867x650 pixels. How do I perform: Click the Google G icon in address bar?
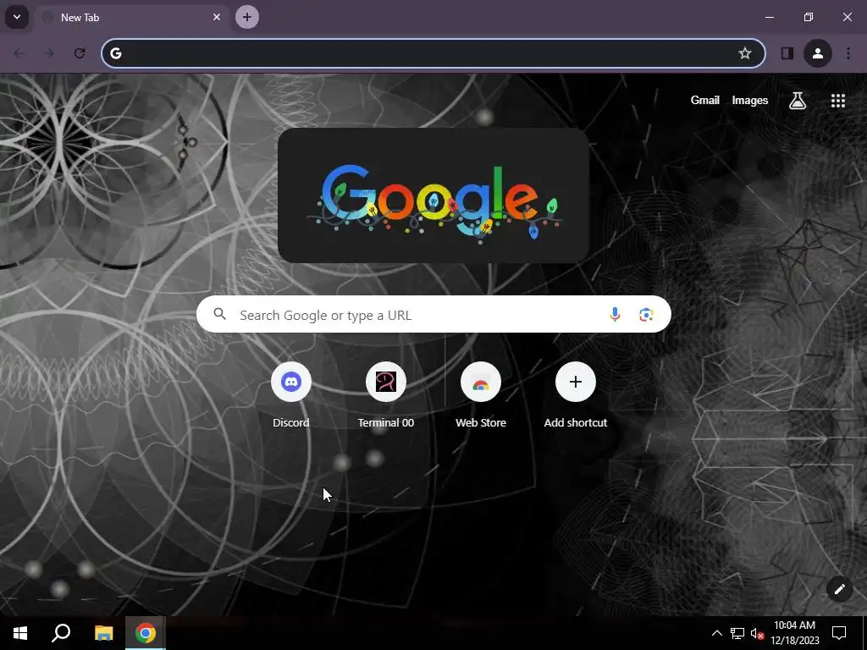coord(115,53)
